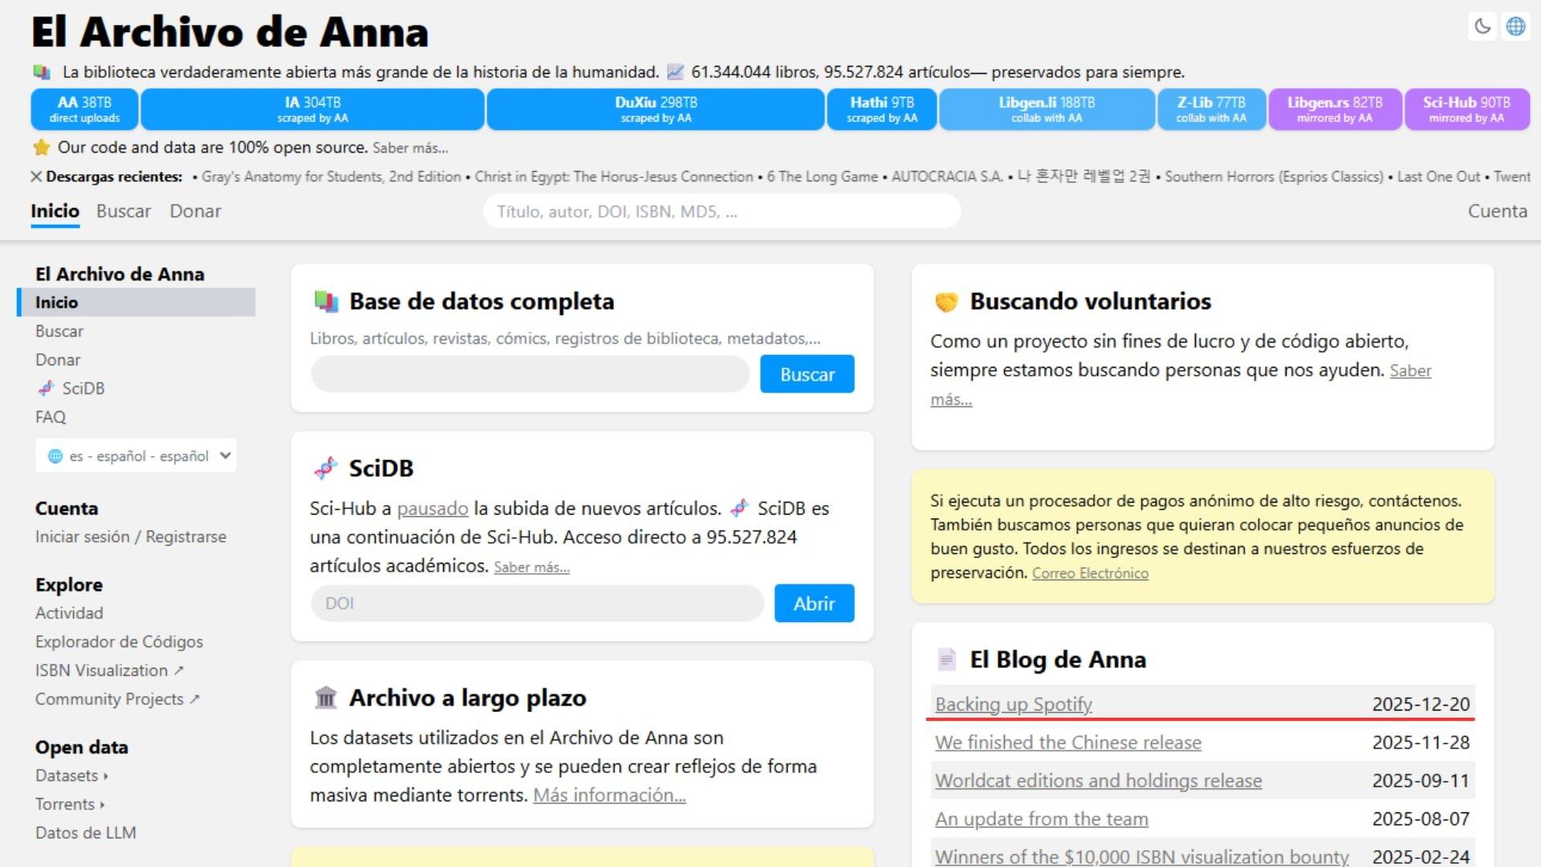The width and height of the screenshot is (1541, 867).
Task: Open the Donar tab
Action: (195, 211)
